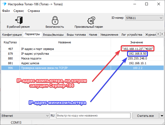Click the value "192.168.11.23","4020"

138,49
